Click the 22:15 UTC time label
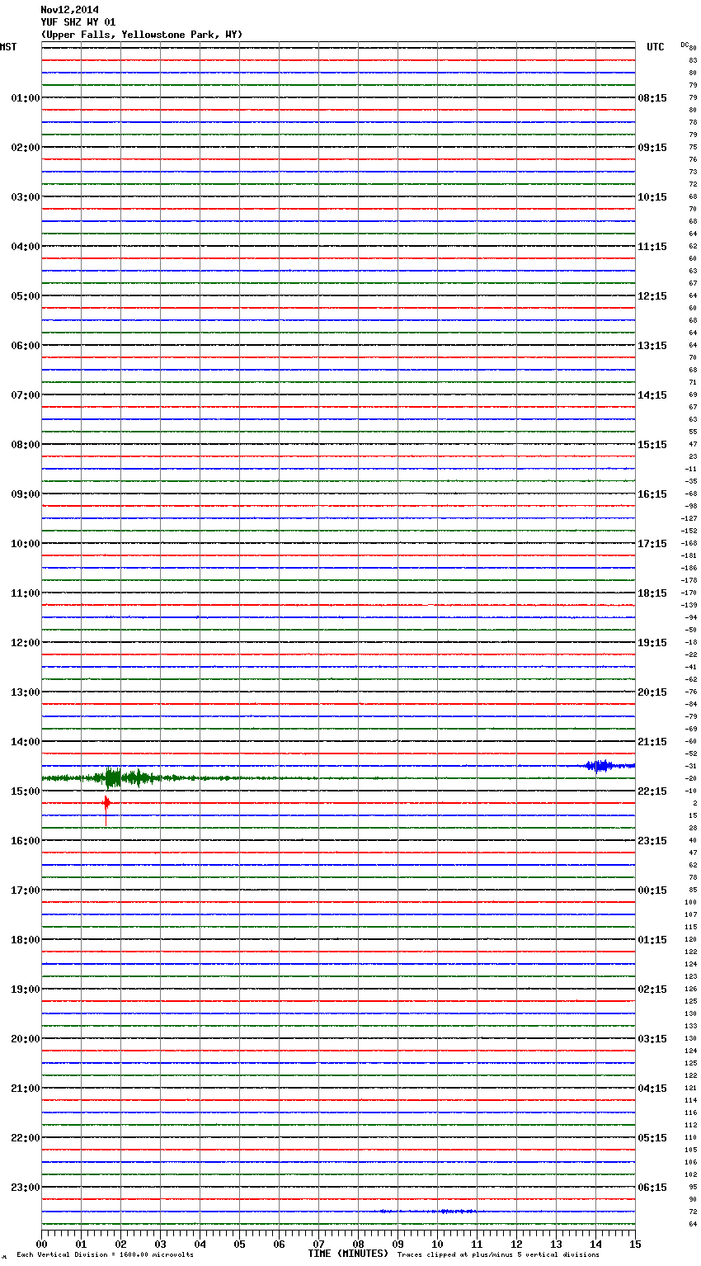701x1266 pixels. 652,791
